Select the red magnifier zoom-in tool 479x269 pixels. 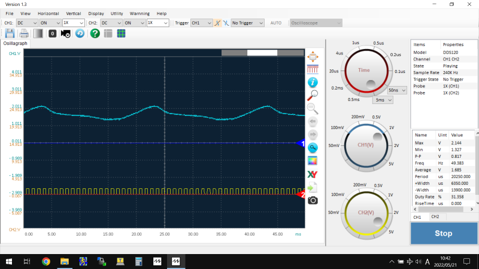coord(313,94)
